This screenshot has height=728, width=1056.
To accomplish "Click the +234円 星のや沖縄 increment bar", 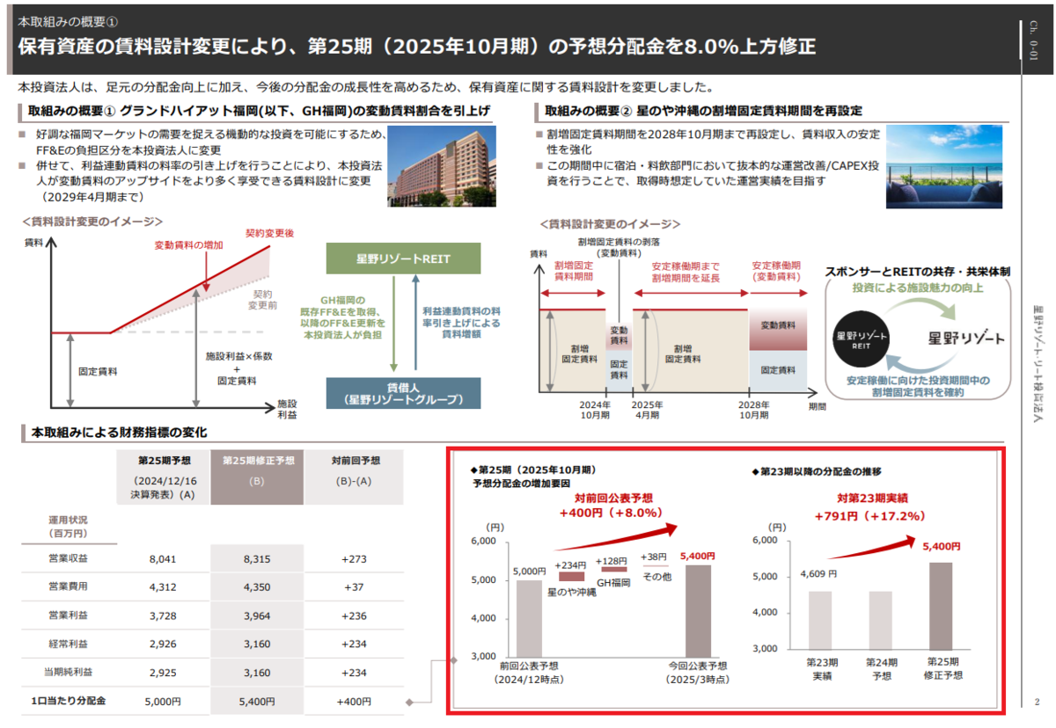I will click(571, 576).
